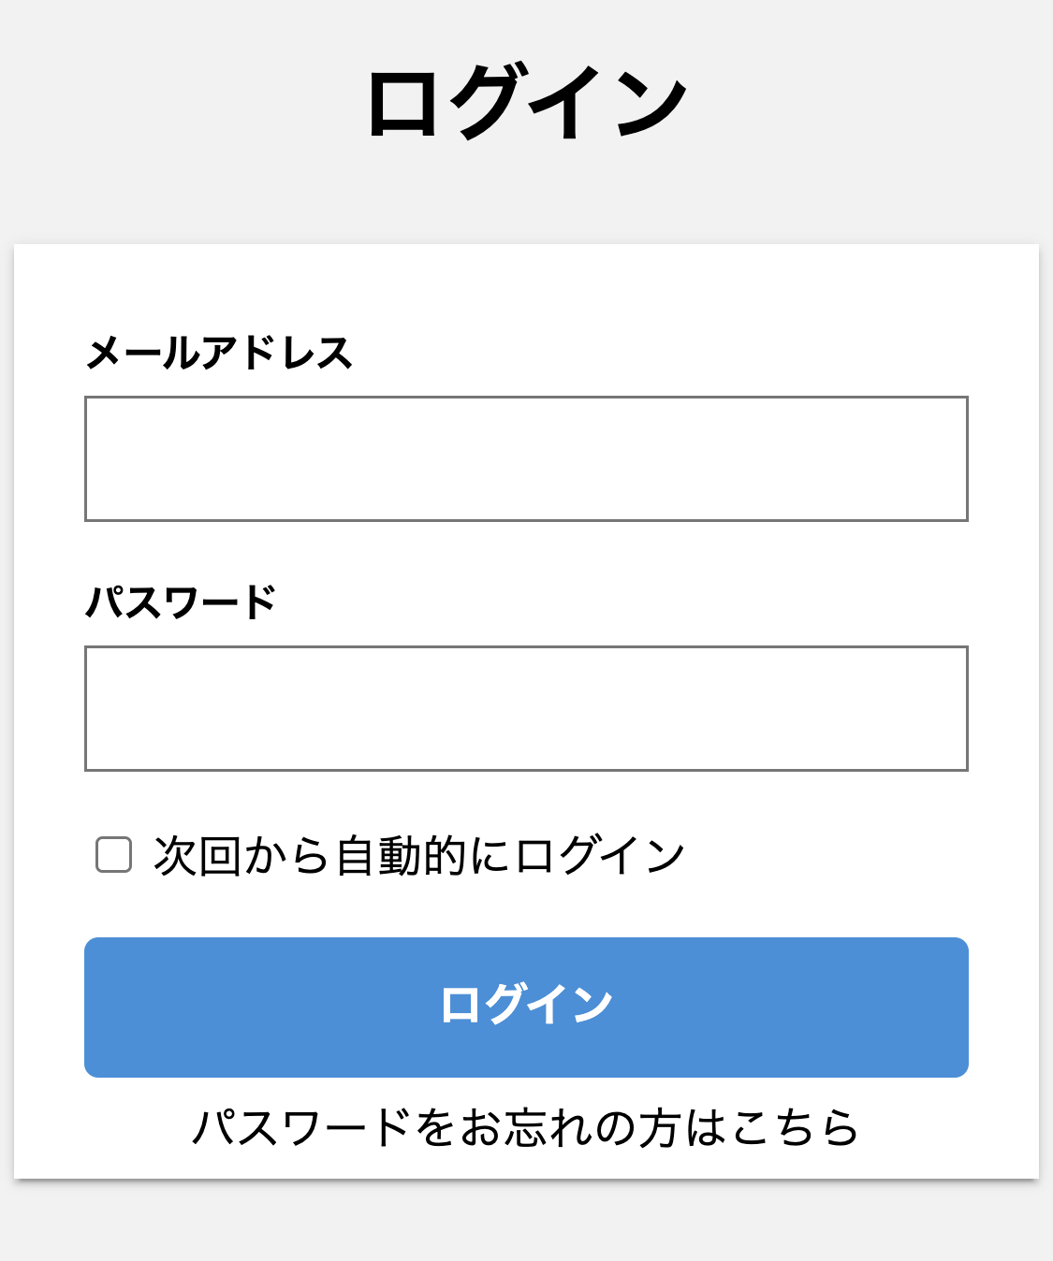Open the パスワードをお忘れの方はこちら link
Image resolution: width=1053 pixels, height=1261 pixels.
tap(525, 1127)
